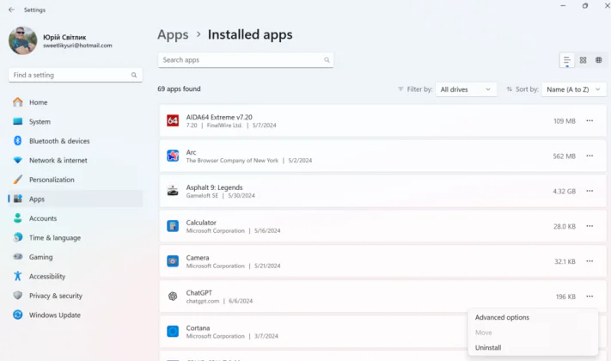
Task: Click the Asphalt 9 app icon
Action: (x=173, y=191)
